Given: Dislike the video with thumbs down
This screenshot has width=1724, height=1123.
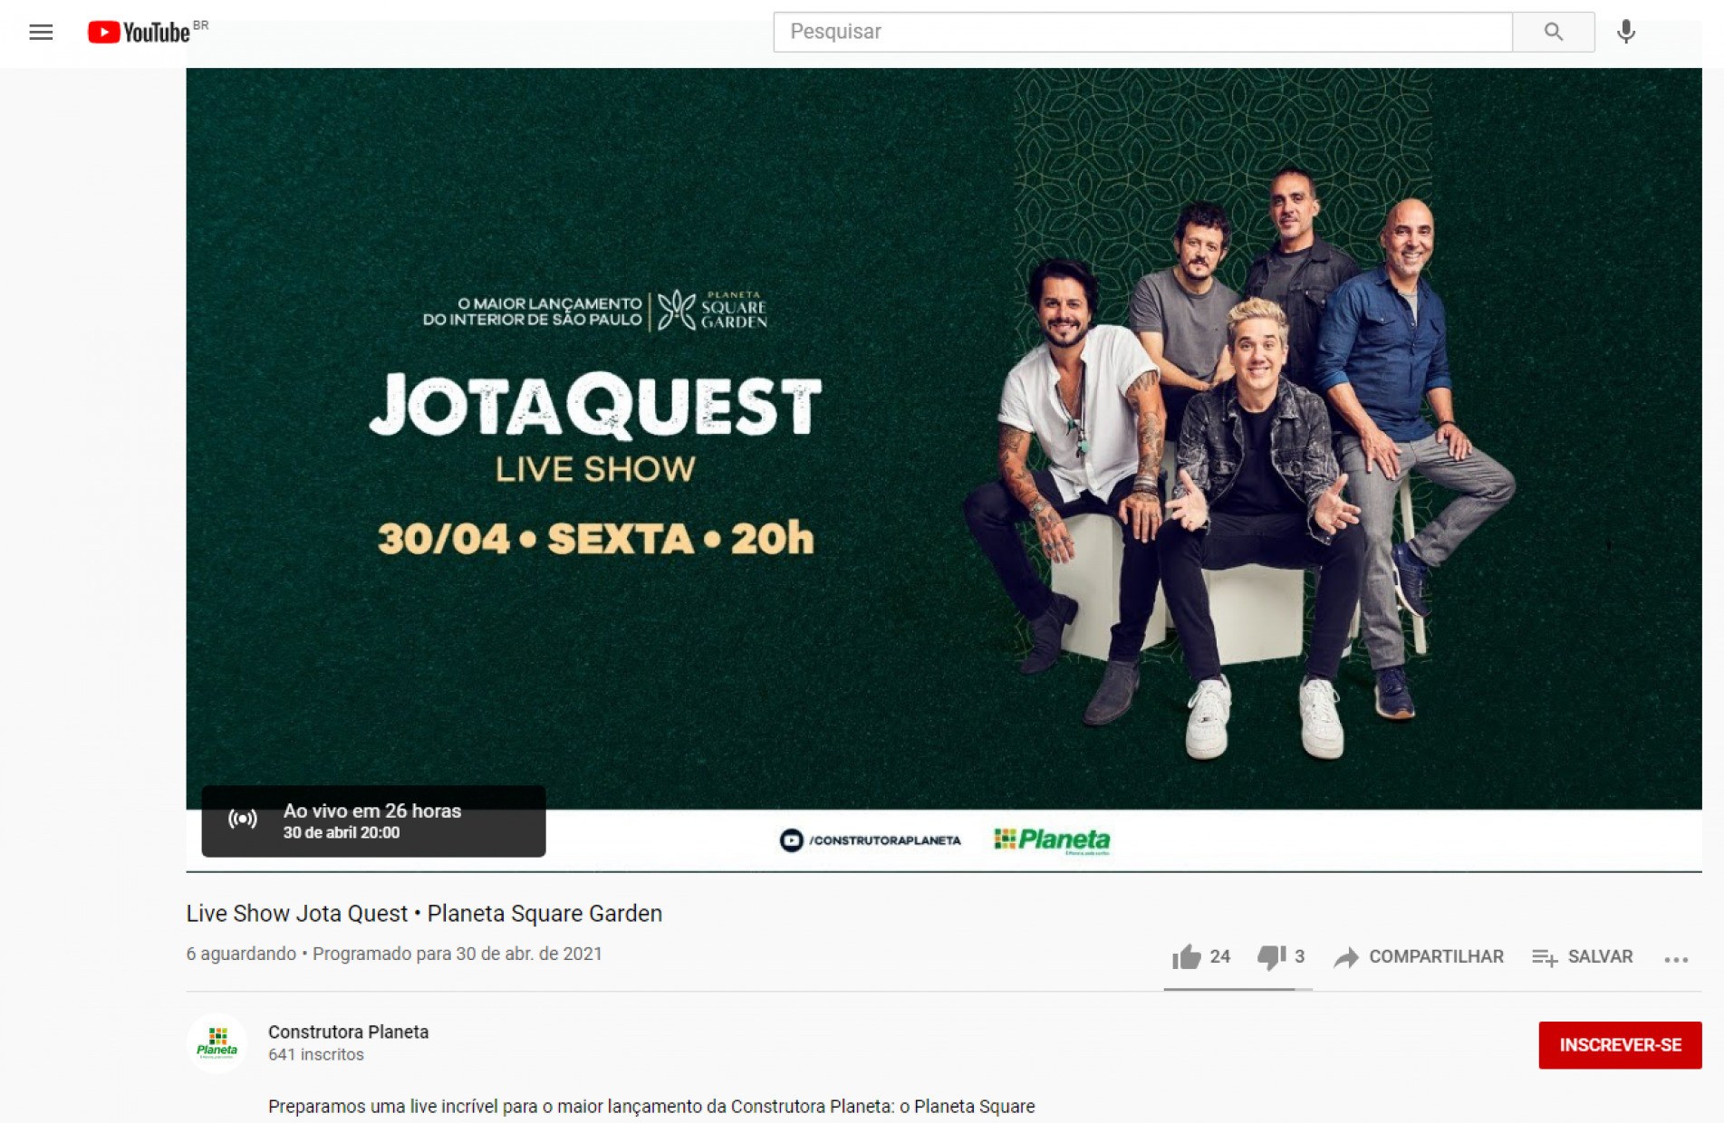Looking at the screenshot, I should [x=1271, y=957].
